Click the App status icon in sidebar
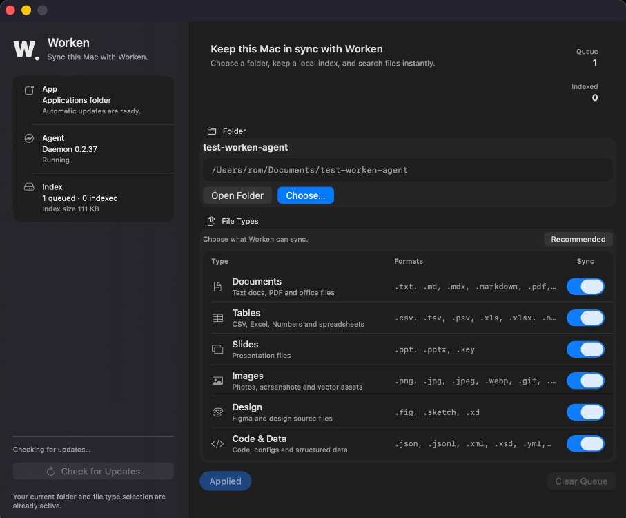This screenshot has width=626, height=518. pyautogui.click(x=29, y=90)
